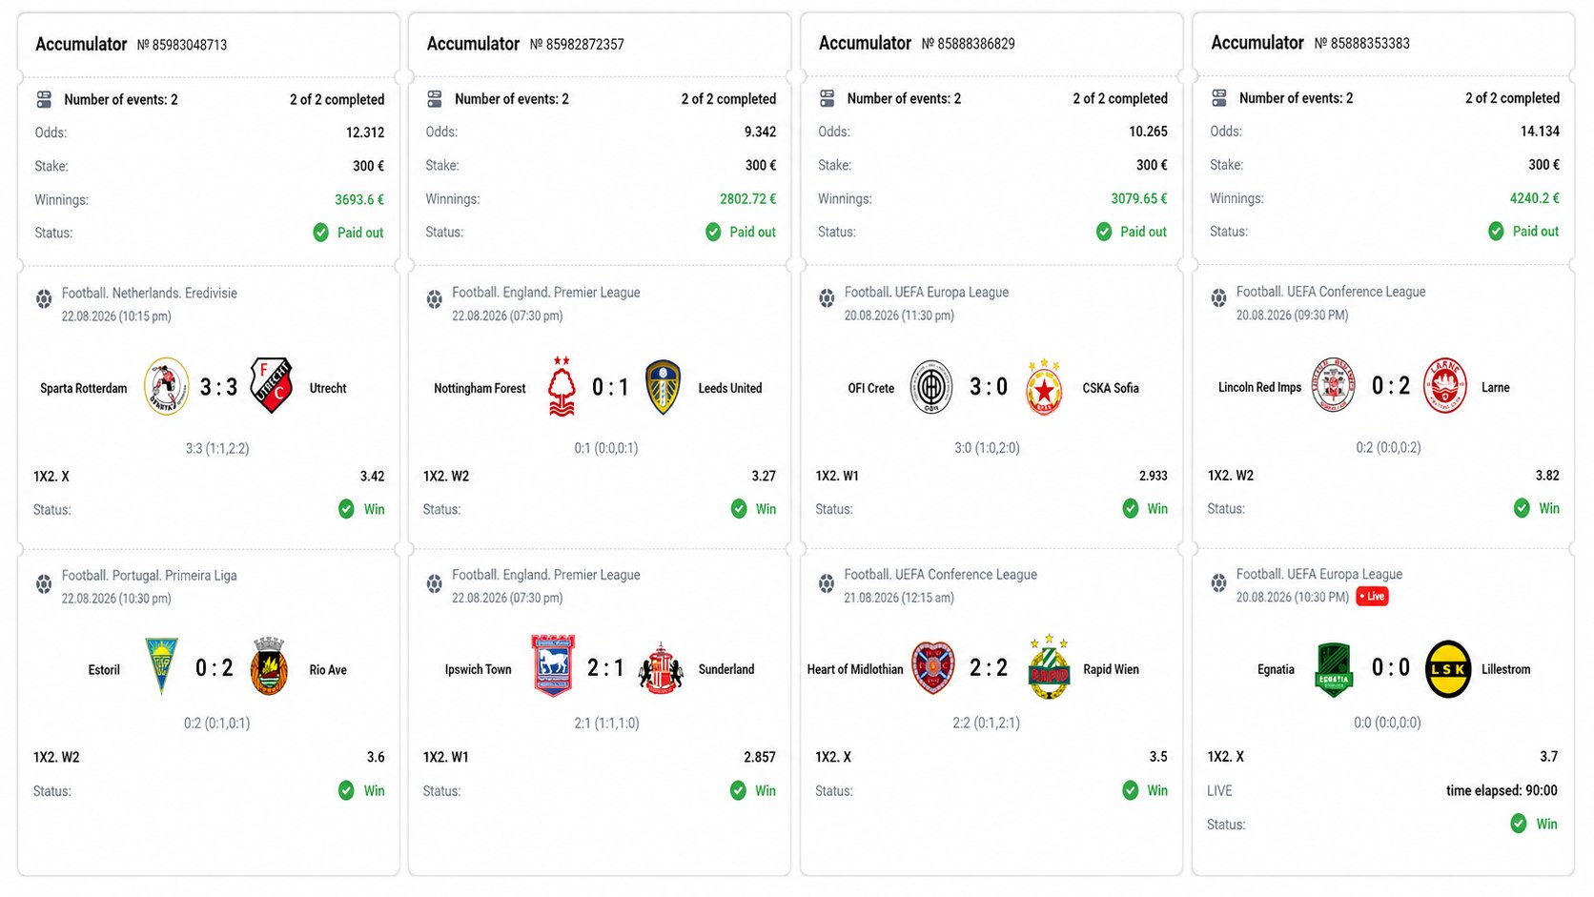Click the Larne club crest

tap(1445, 385)
